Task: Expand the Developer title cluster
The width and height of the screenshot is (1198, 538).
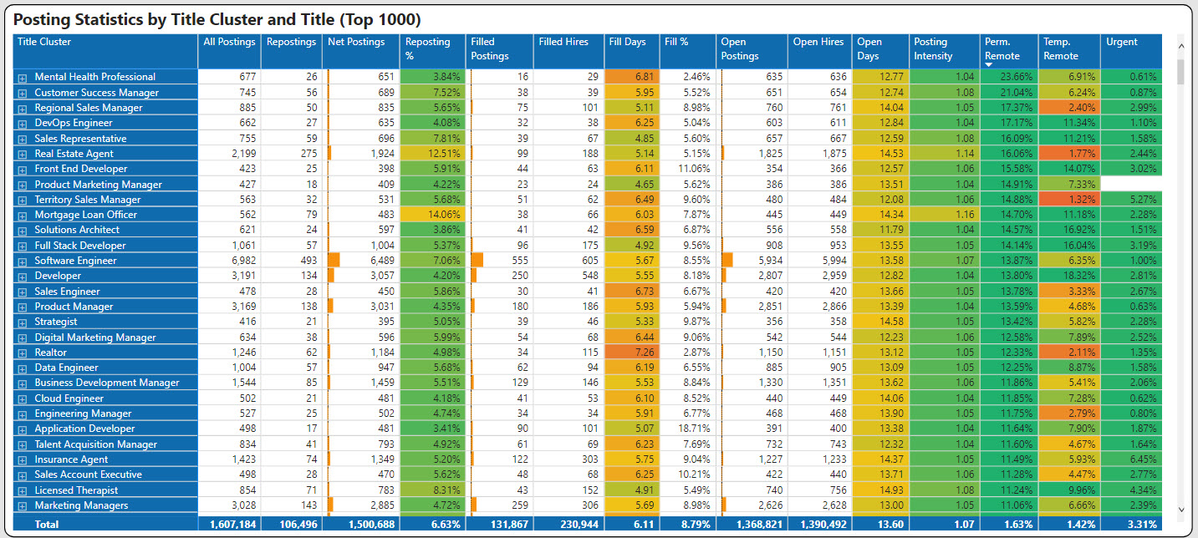Action: (23, 277)
